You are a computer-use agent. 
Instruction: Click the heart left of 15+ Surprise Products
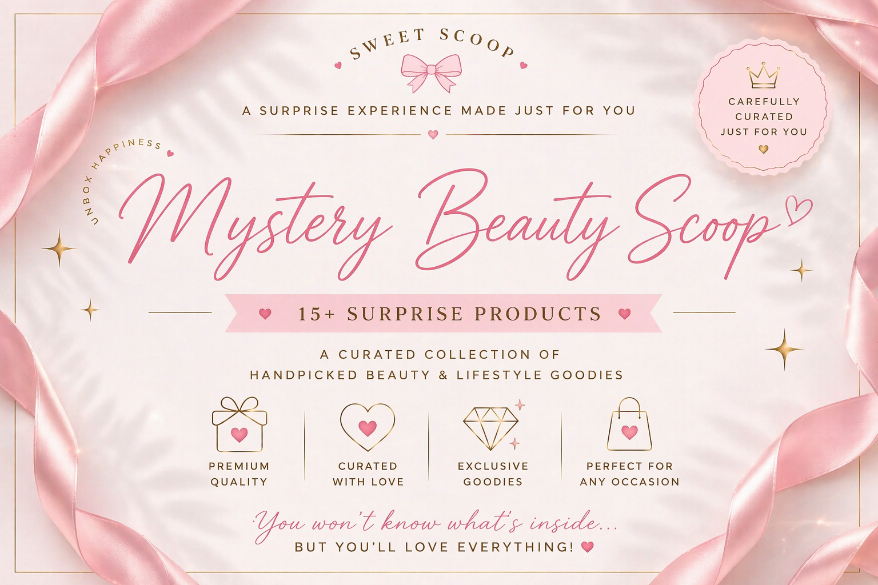(265, 314)
